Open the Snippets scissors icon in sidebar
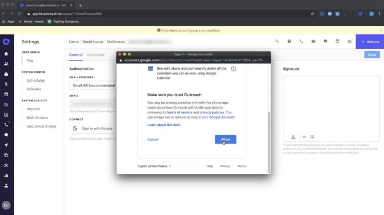Image resolution: width=384 pixels, height=215 pixels. tap(6, 165)
